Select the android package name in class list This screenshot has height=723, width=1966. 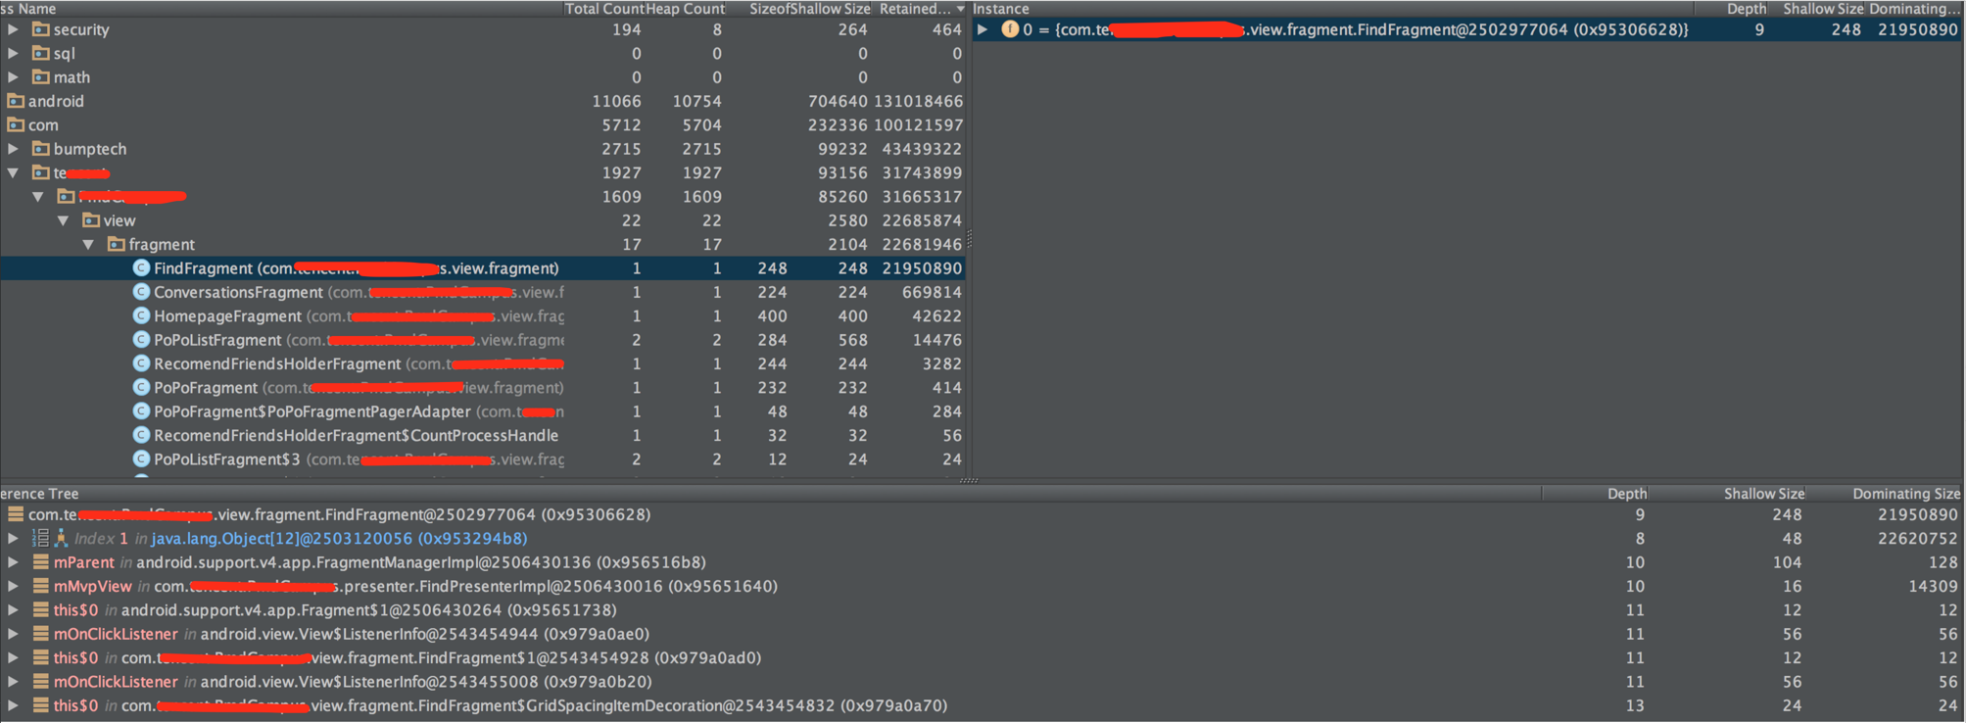pyautogui.click(x=56, y=101)
